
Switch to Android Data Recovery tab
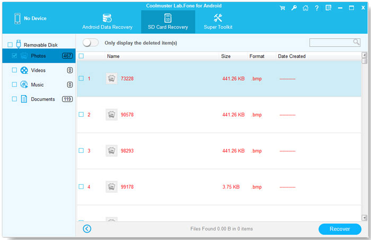[108, 22]
